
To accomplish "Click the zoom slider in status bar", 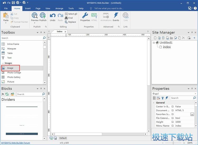I will click(173, 143).
